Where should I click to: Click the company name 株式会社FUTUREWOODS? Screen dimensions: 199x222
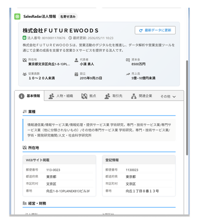[61, 31]
